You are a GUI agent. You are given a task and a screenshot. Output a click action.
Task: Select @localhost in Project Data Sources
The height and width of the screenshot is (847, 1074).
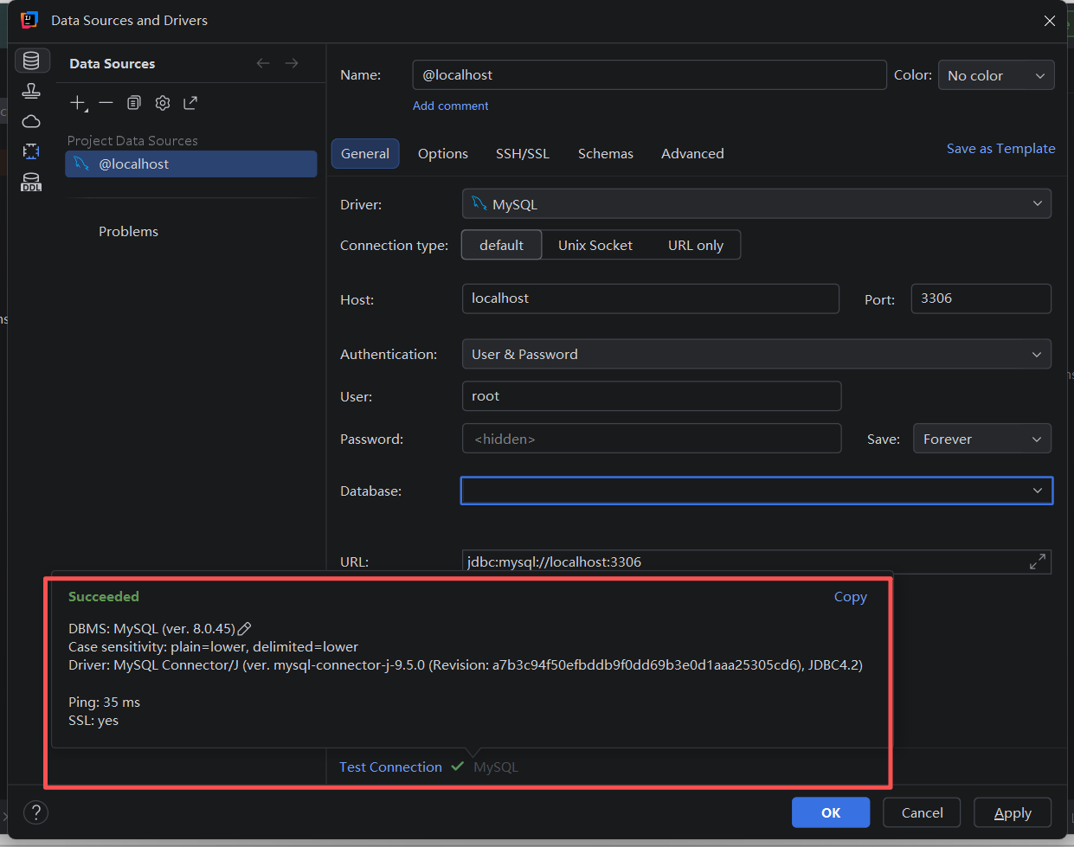click(x=191, y=164)
